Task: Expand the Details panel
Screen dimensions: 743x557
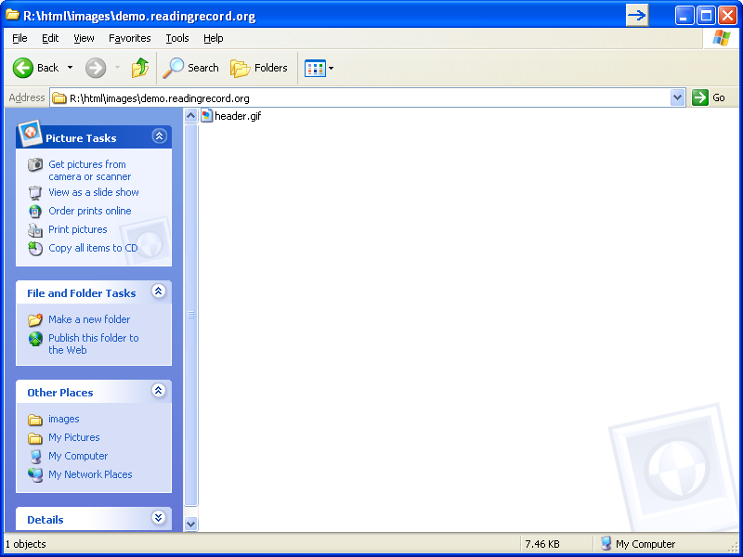Action: click(x=158, y=517)
